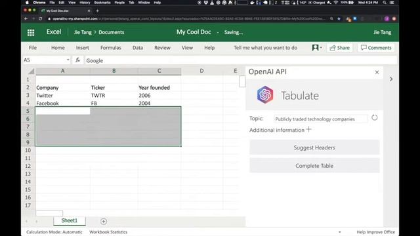Click the vertical scrollbar thumb
The image size is (420, 236).
pos(242,81)
